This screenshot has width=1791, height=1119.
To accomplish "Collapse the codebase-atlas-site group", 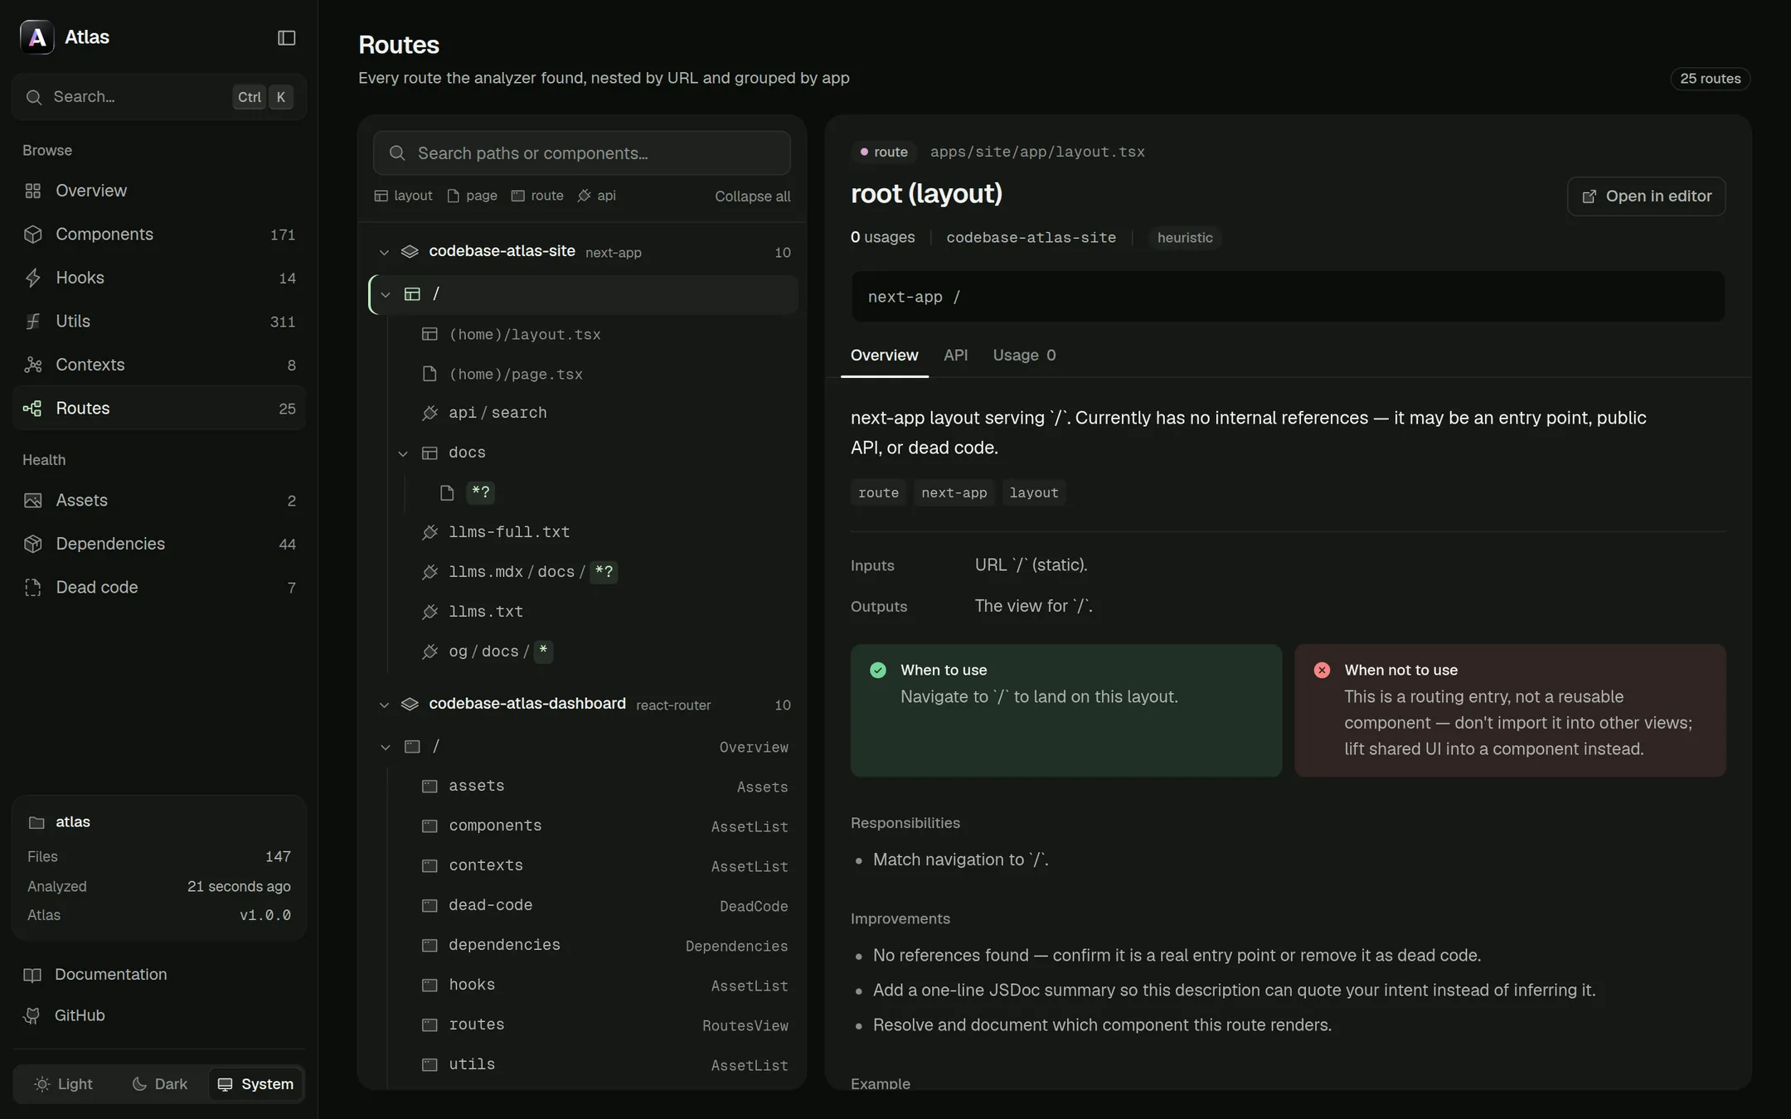I will pos(384,252).
